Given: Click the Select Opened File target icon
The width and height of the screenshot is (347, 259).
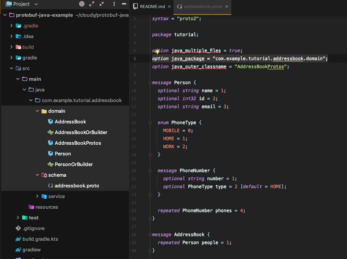Looking at the screenshot, I should [82, 4].
